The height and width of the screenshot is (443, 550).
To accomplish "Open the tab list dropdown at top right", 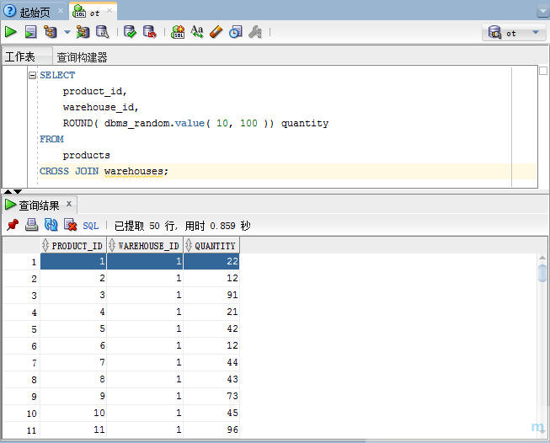I will (x=543, y=13).
